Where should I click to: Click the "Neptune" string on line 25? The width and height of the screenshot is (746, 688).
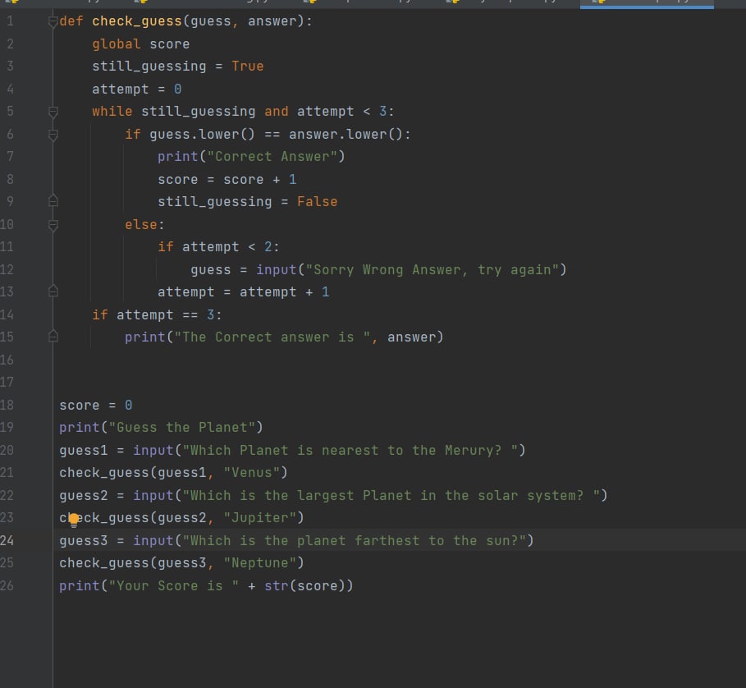[x=260, y=563]
